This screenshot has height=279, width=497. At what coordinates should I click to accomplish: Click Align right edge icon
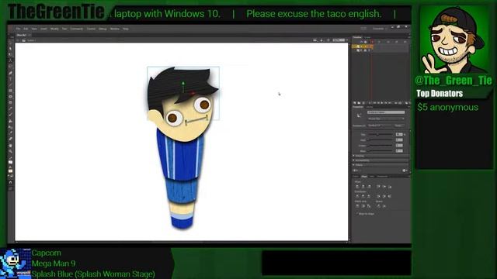(369, 187)
